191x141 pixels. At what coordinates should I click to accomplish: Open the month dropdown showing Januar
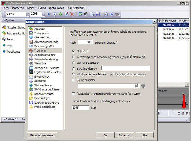tap(28, 14)
